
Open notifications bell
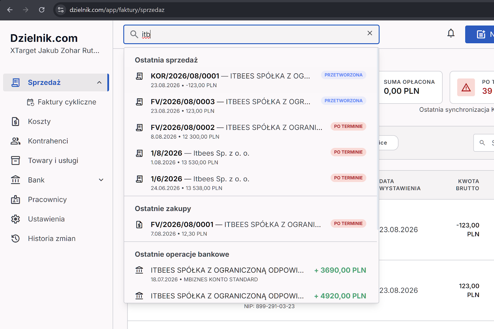[x=451, y=33]
